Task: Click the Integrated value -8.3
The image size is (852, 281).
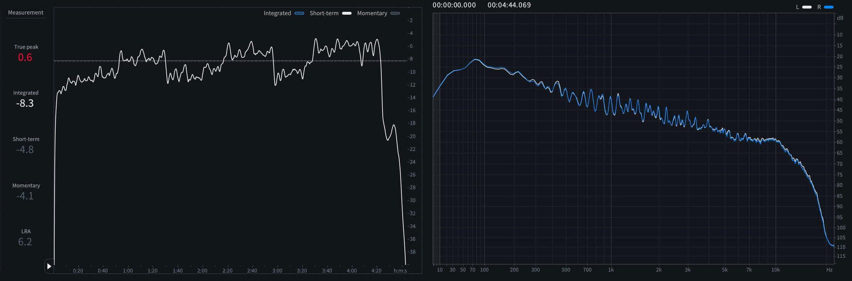Action: (x=25, y=103)
